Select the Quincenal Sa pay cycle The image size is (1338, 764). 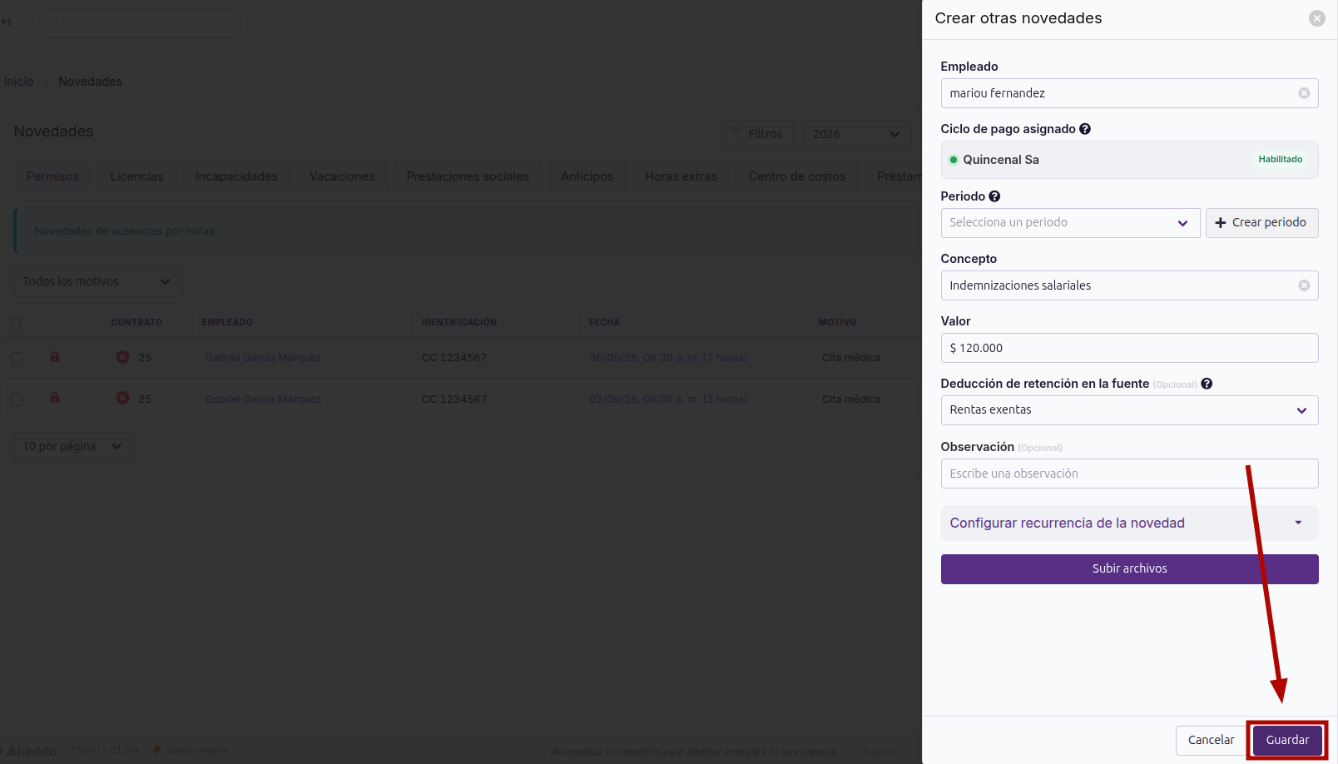[1129, 160]
